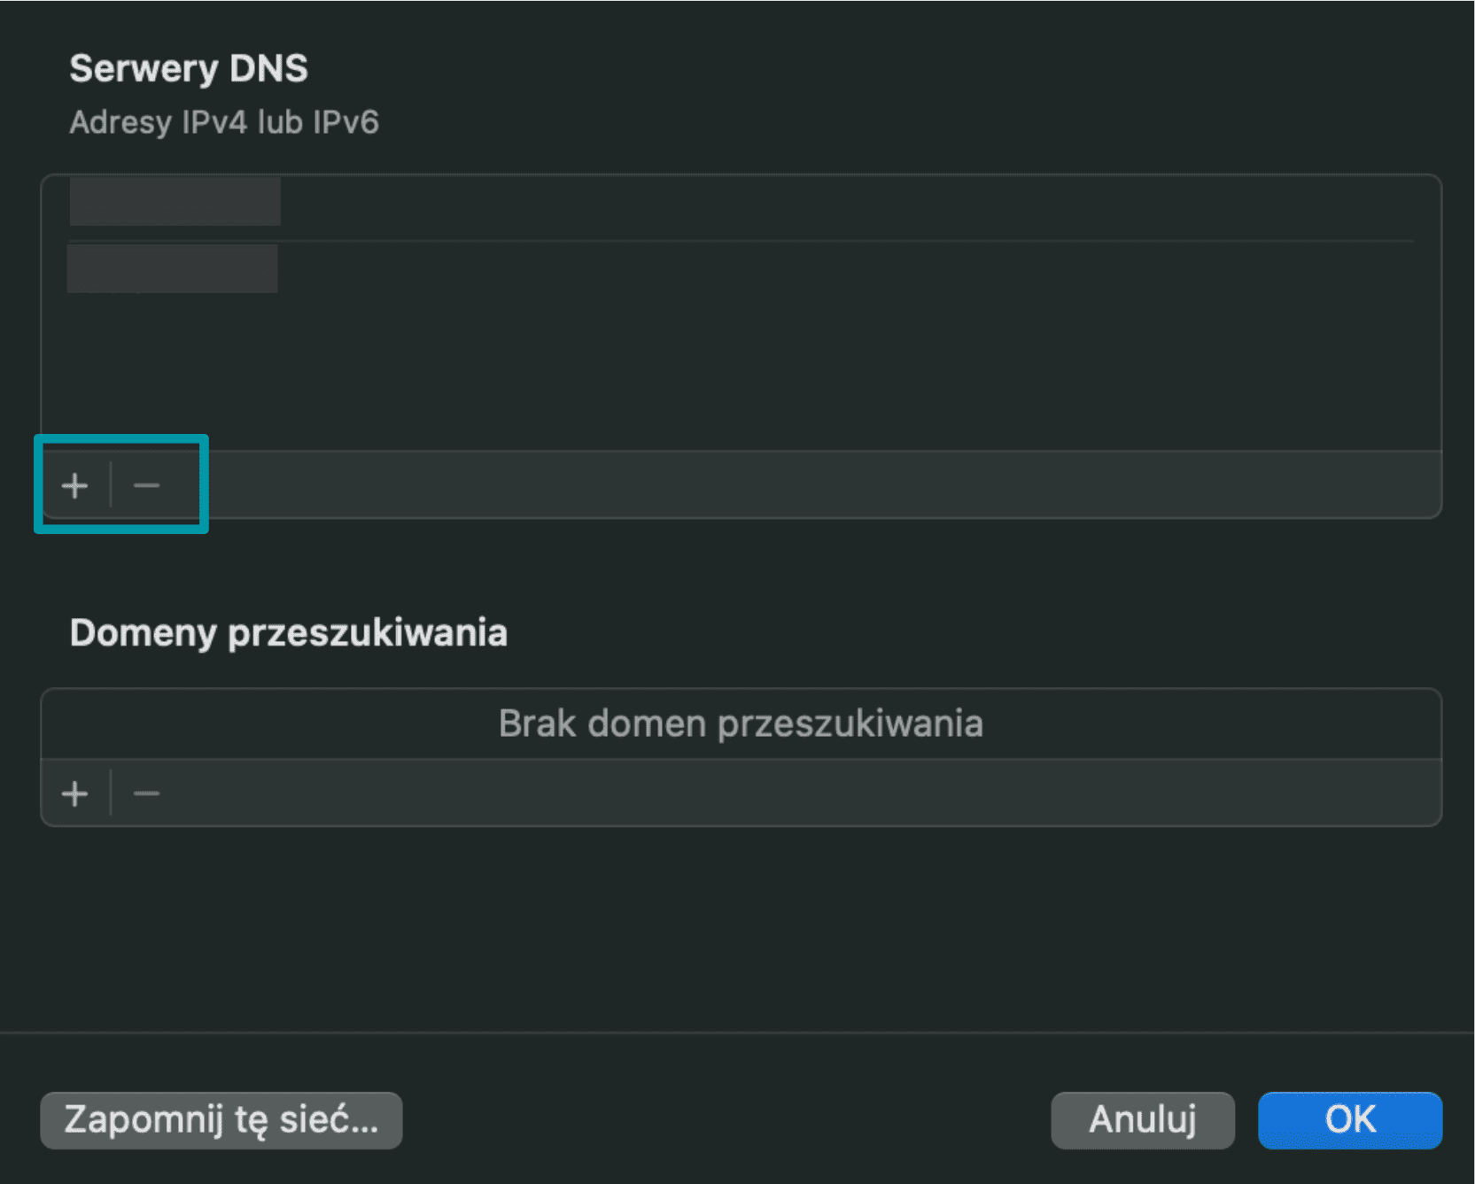Click divider between search domains plus and minus
The image size is (1475, 1184).
pyautogui.click(x=111, y=793)
